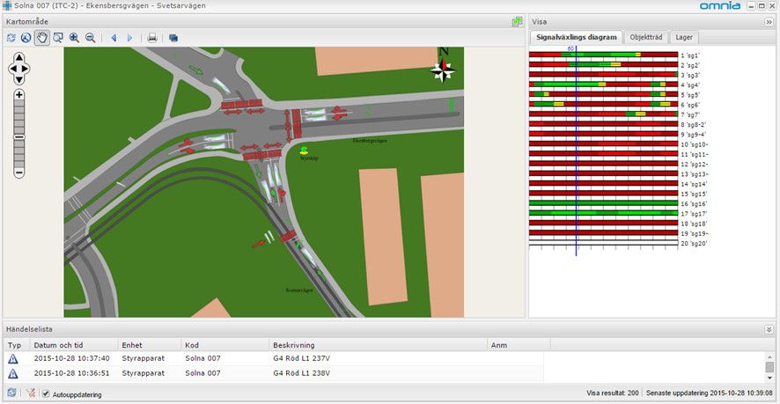Sort by Datum och tid column header
This screenshot has width=780, height=404.
click(73, 345)
